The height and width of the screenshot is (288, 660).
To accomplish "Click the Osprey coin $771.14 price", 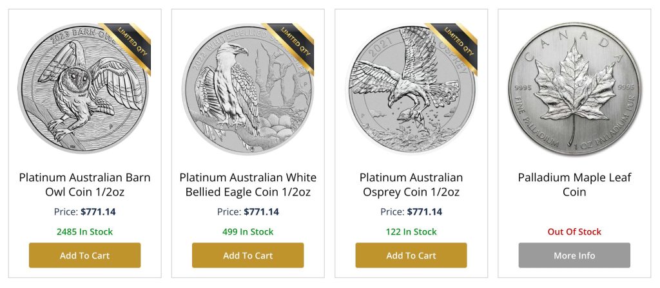I will 424,212.
